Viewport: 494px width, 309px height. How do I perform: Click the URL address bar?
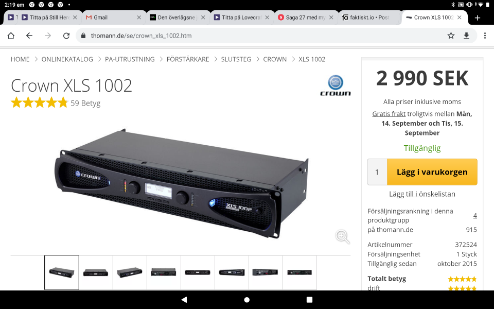tap(257, 36)
